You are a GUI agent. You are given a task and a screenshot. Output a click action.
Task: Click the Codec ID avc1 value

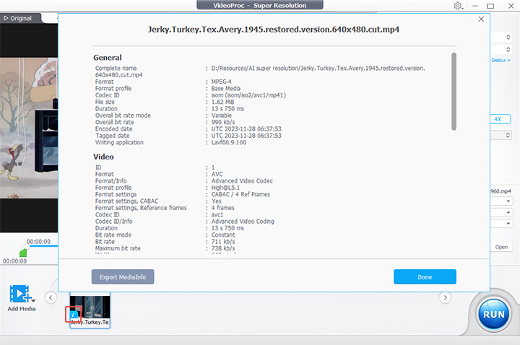pyautogui.click(x=217, y=214)
